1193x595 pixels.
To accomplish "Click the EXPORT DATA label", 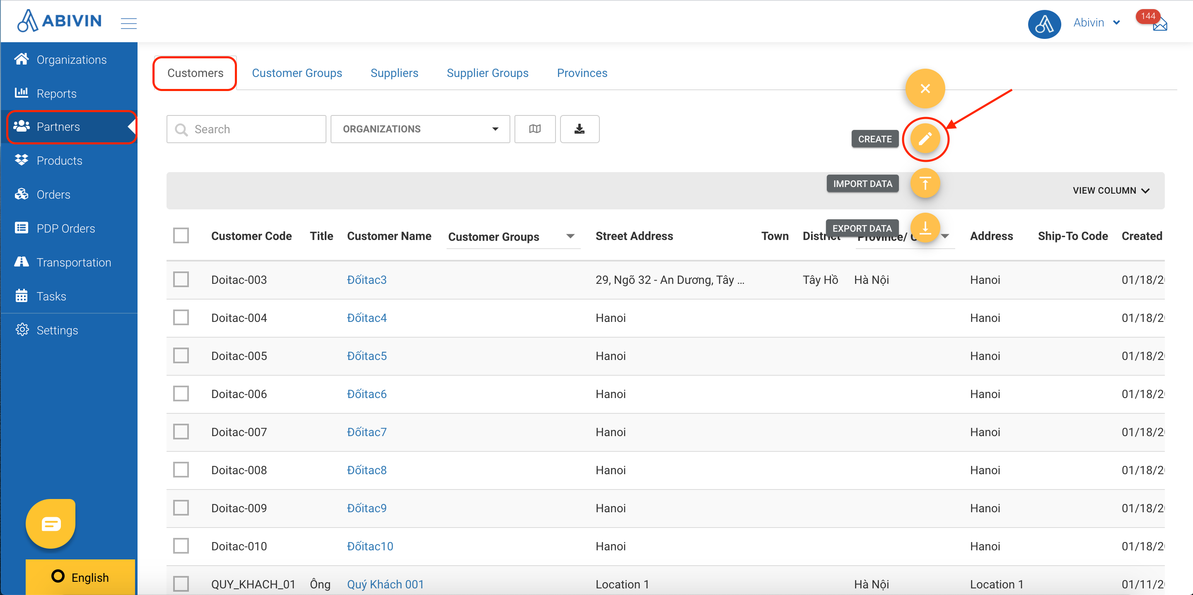I will pyautogui.click(x=862, y=228).
